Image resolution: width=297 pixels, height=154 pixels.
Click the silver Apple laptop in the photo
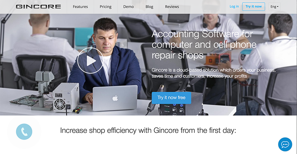115,98
